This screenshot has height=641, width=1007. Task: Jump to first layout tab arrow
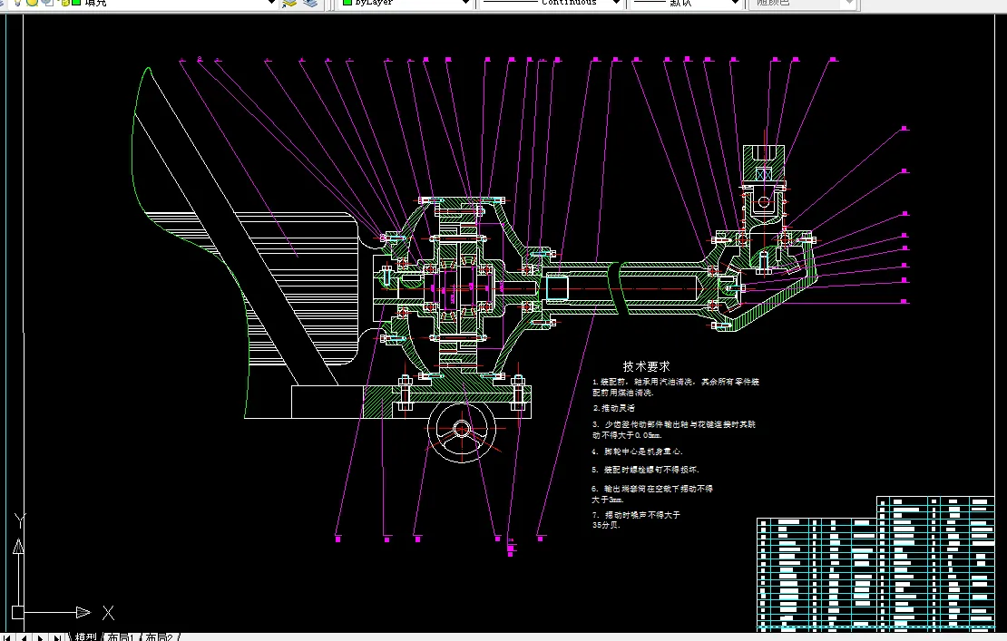(7, 637)
